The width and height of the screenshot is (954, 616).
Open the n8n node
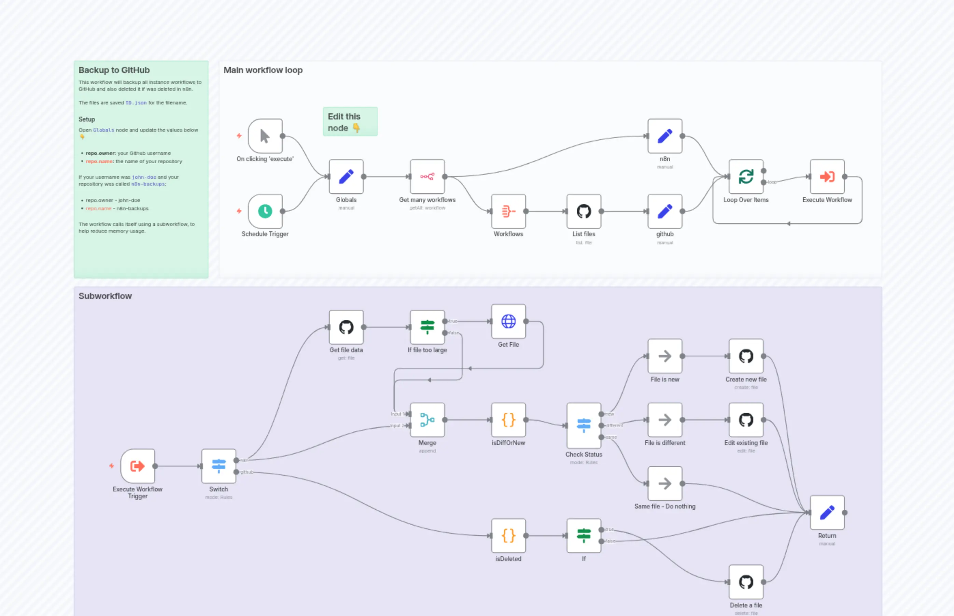665,135
